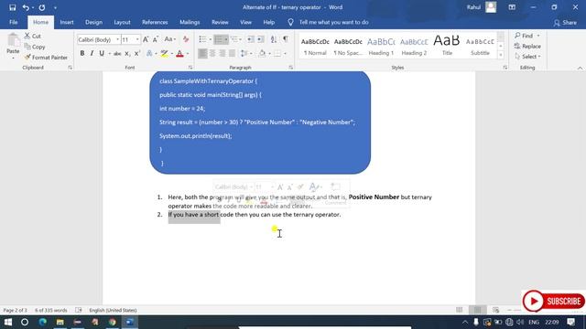
Task: Click English (United States) language indicator
Action: [113, 310]
